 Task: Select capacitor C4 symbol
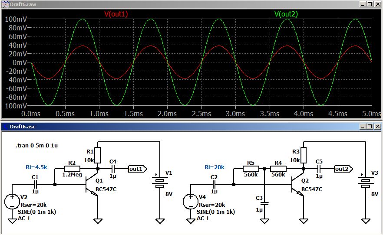pos(113,169)
